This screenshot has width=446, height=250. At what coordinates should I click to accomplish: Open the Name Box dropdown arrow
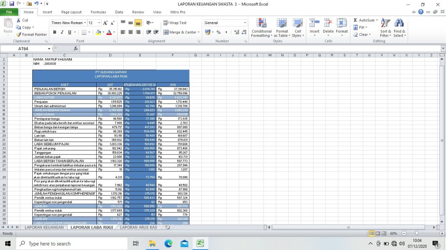coord(49,49)
